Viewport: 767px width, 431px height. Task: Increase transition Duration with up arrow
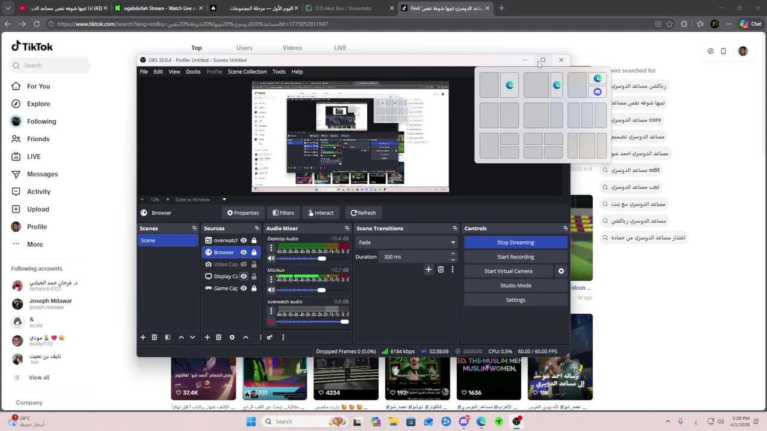tap(452, 254)
